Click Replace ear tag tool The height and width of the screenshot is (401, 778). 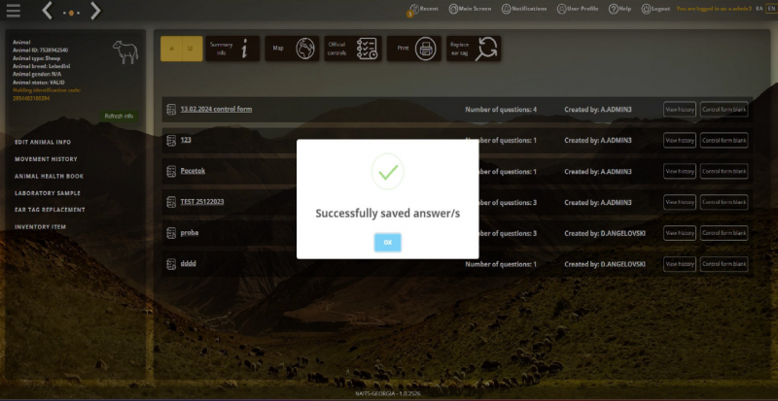474,49
